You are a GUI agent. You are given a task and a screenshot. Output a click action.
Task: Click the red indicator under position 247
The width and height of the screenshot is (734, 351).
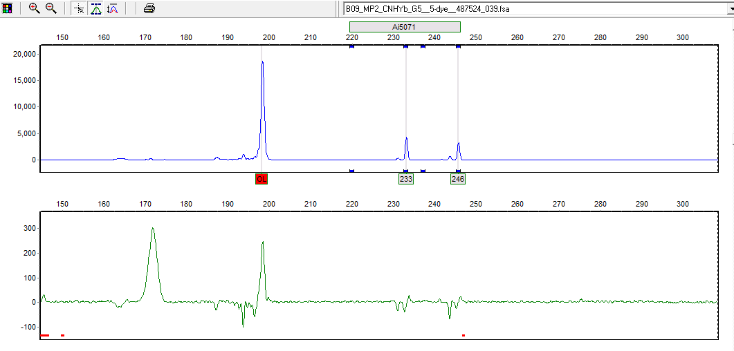pos(463,335)
